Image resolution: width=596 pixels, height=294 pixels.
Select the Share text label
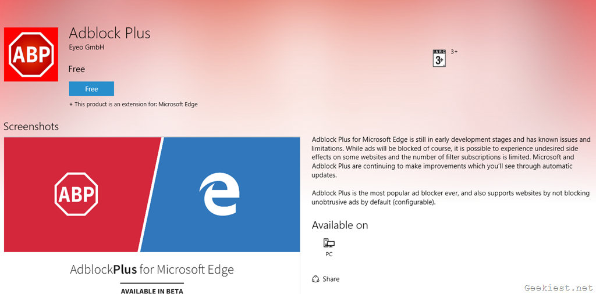click(x=331, y=279)
